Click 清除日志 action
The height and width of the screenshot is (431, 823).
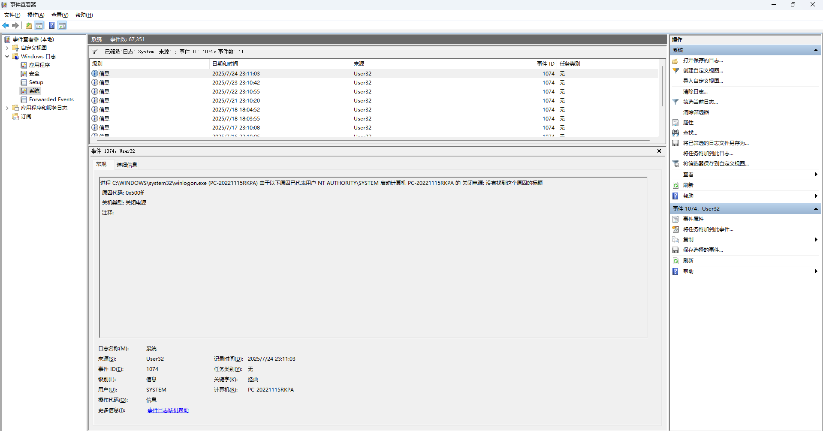695,92
